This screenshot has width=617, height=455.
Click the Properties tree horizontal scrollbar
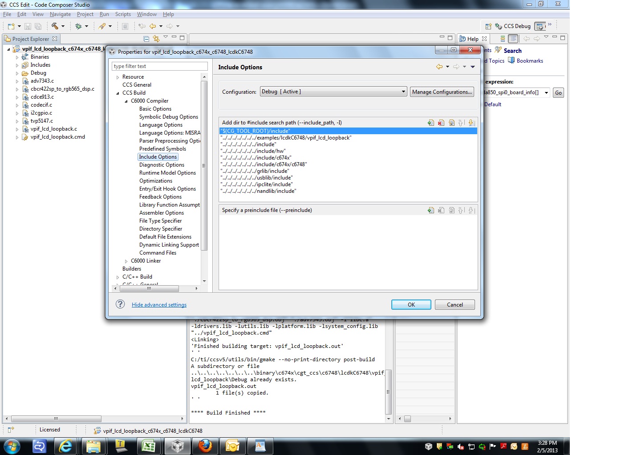[x=149, y=288]
